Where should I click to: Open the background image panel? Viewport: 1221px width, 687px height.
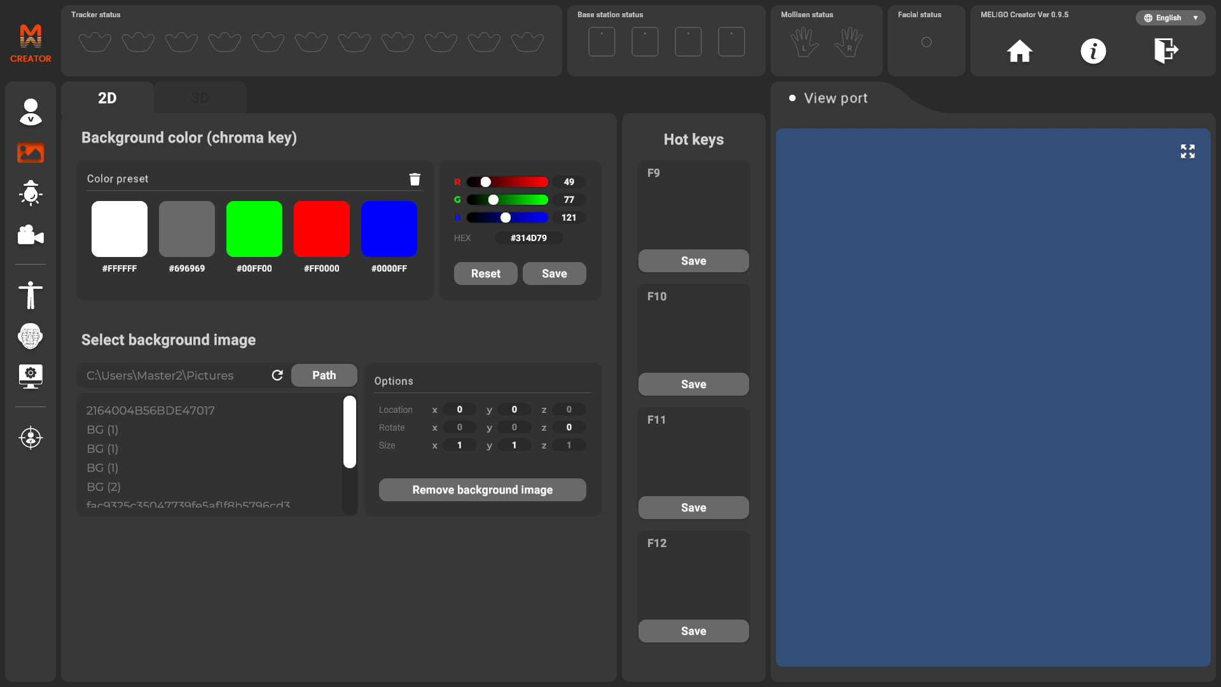(30, 153)
